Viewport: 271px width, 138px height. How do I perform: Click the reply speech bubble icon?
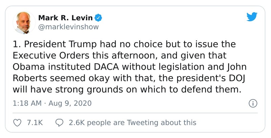60,122
